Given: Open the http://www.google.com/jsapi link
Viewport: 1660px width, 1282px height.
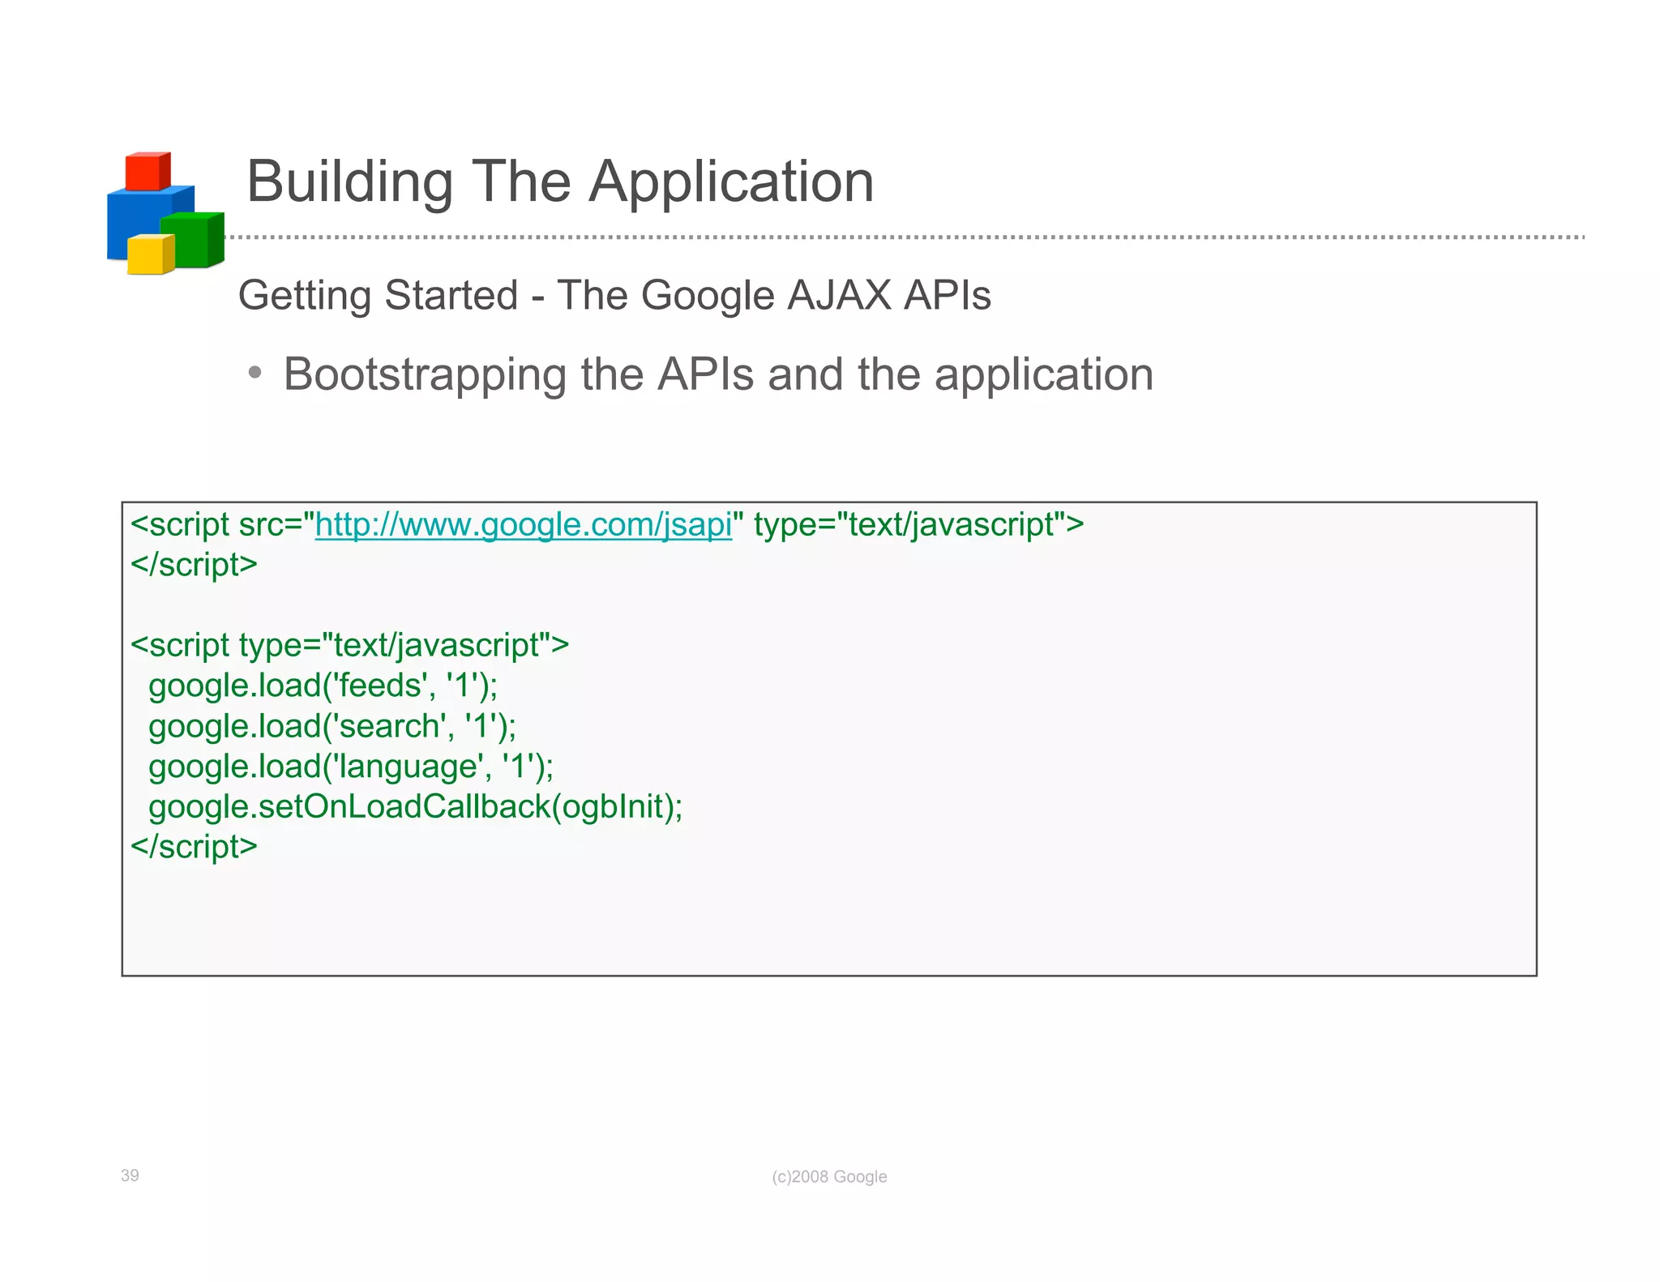Looking at the screenshot, I should [x=524, y=525].
